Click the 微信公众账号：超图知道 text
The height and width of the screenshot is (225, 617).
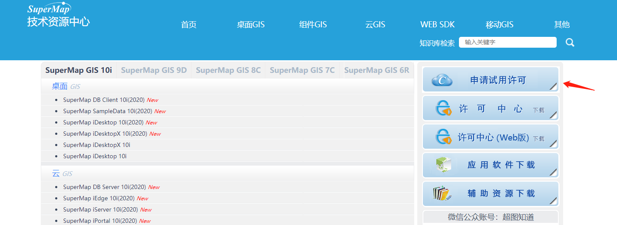[491, 217]
